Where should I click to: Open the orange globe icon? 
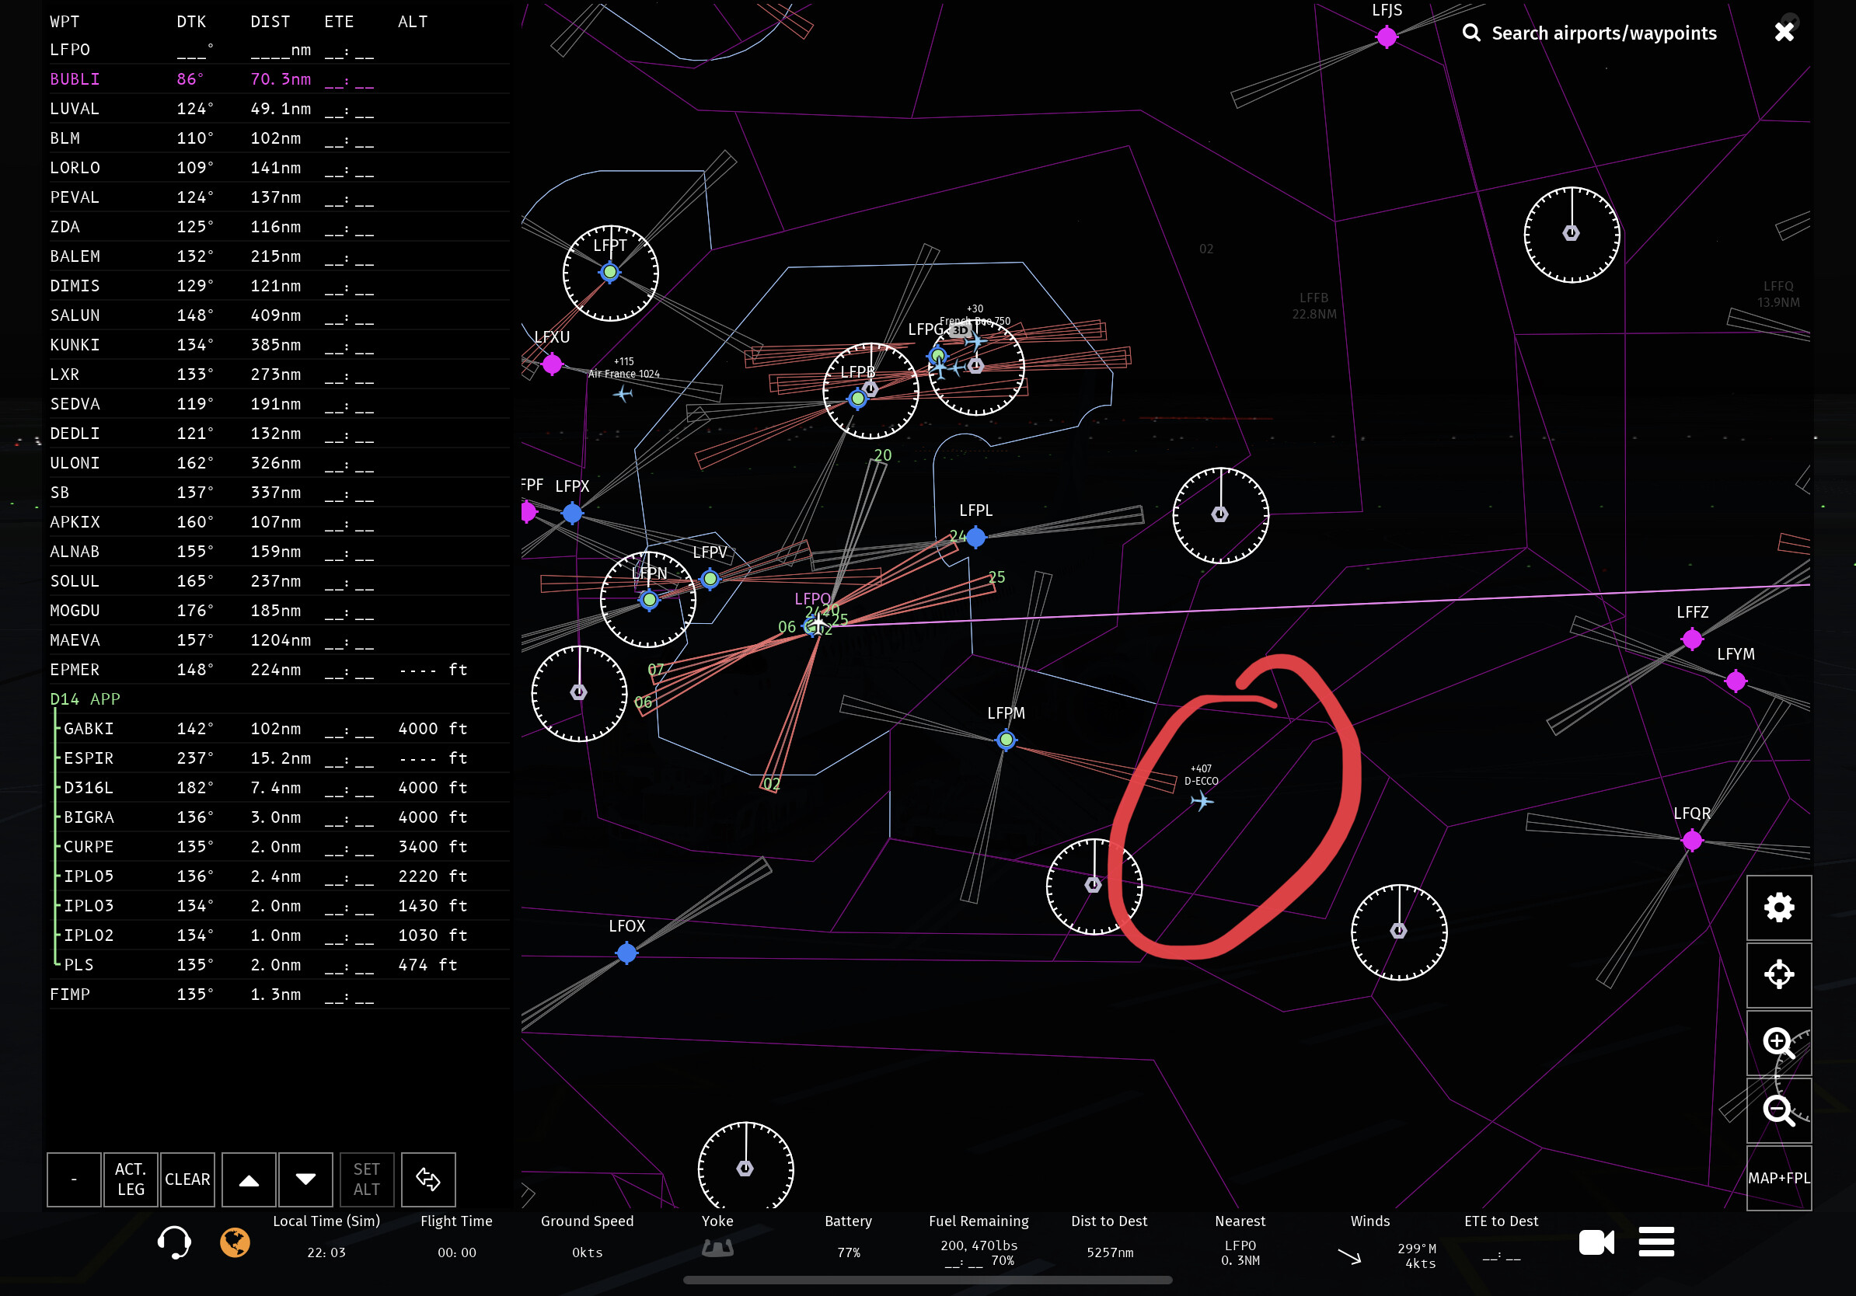click(x=235, y=1242)
